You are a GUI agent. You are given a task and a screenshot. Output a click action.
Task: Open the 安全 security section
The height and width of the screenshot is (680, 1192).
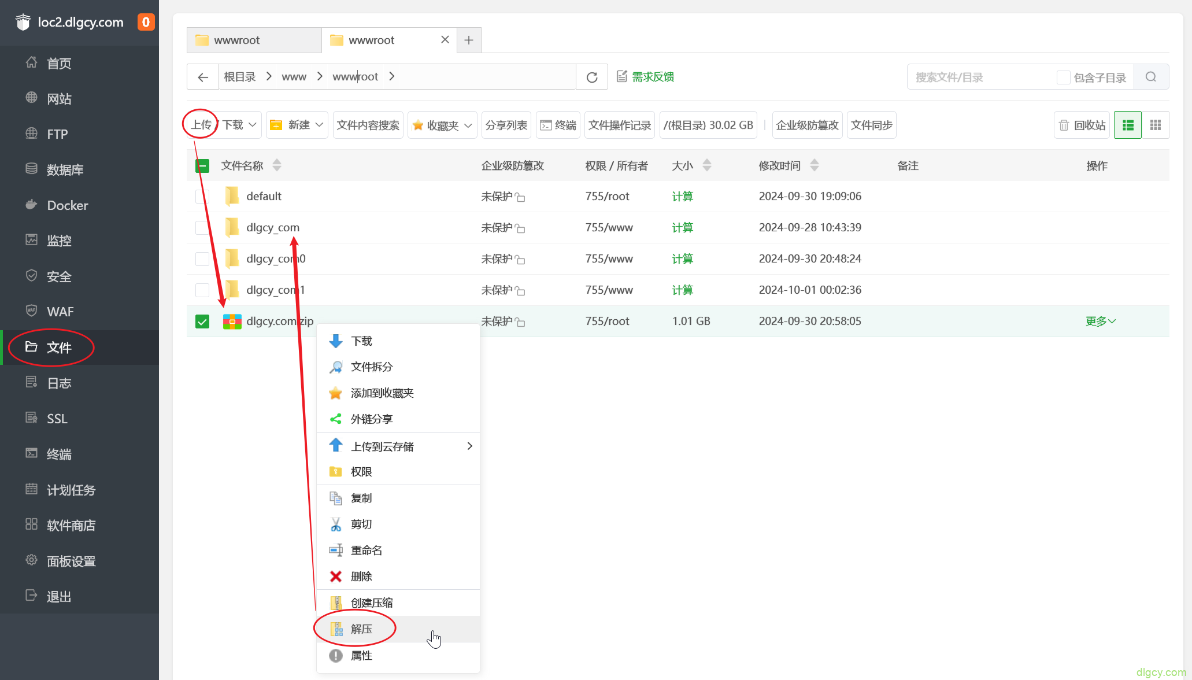(x=79, y=276)
